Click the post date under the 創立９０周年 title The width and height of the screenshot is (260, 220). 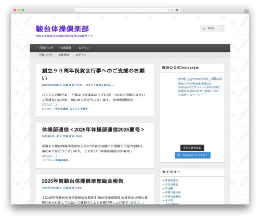[50, 85]
